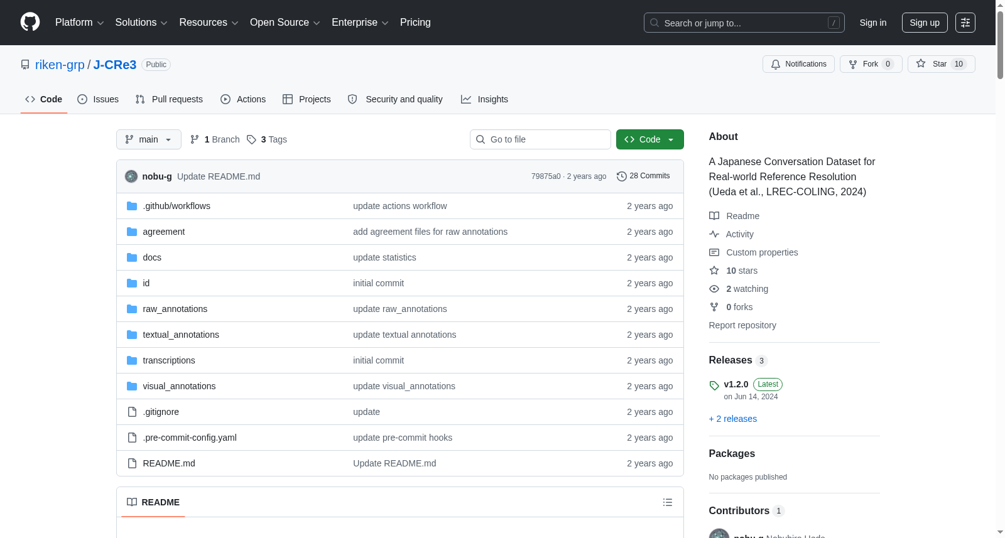Open commit hash 79875a0

coord(546,176)
